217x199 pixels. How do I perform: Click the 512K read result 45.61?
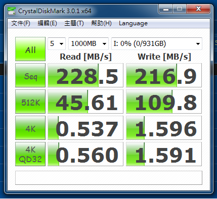click(85, 102)
